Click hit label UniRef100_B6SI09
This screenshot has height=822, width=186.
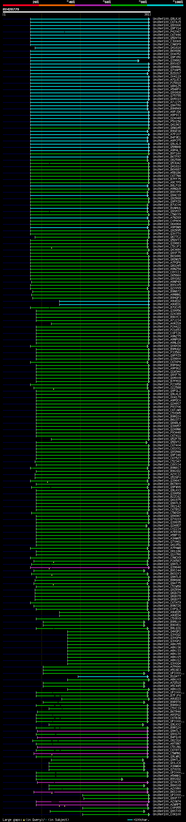(x=167, y=792)
